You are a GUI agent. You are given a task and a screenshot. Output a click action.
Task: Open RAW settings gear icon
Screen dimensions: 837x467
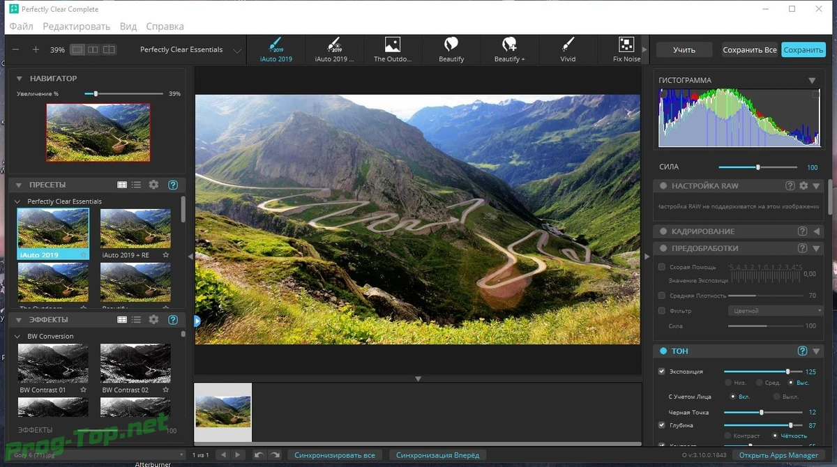804,186
